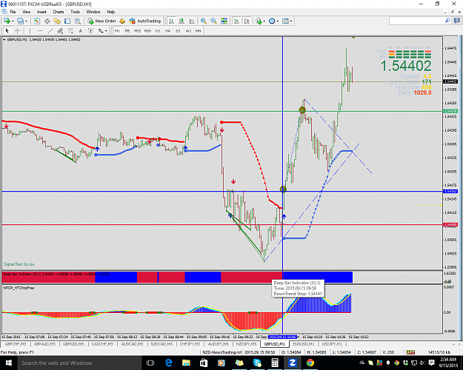The width and height of the screenshot is (463, 370).
Task: Zoom out on the chart
Action: [x=214, y=21]
